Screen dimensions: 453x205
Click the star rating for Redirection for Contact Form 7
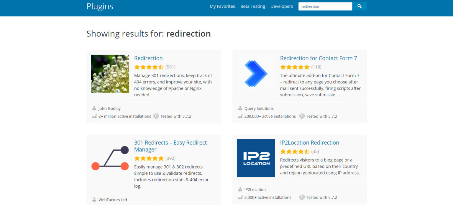pos(295,67)
